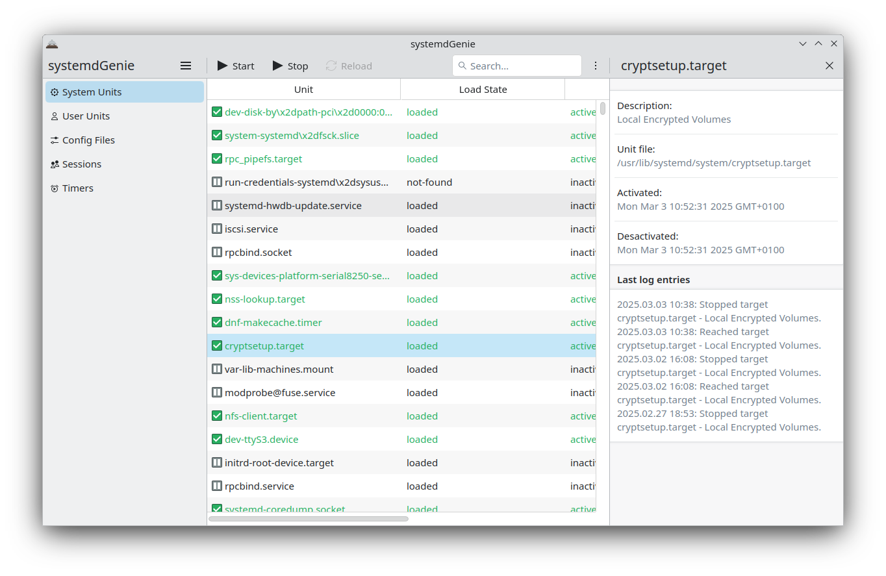Sort by the Unit column header
The height and width of the screenshot is (576, 886).
(303, 90)
